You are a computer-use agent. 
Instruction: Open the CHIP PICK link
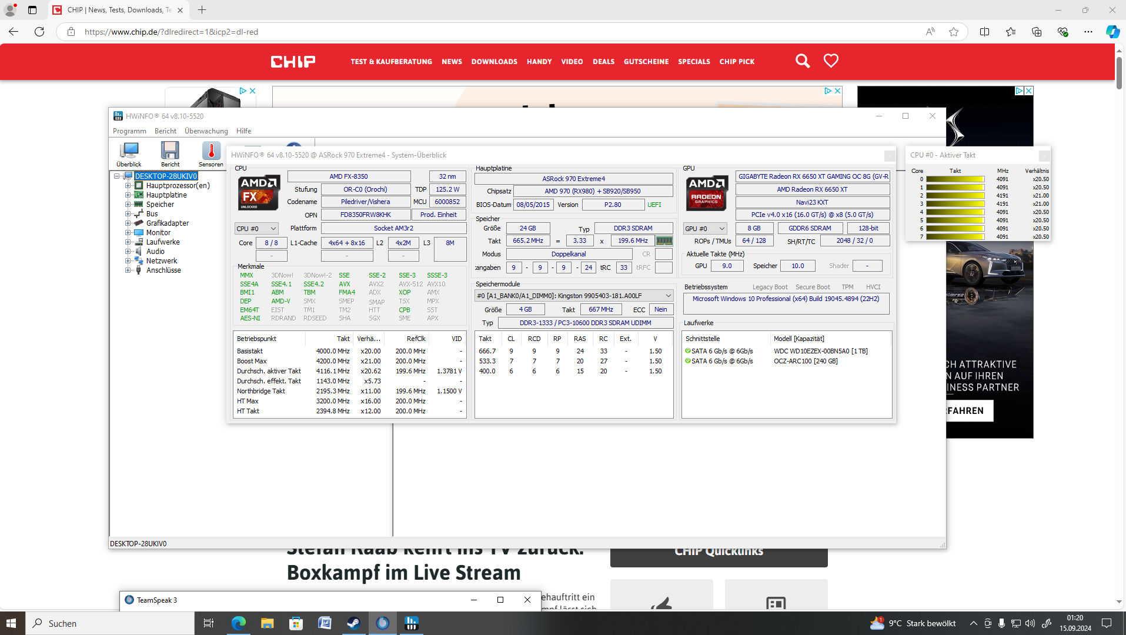737,62
